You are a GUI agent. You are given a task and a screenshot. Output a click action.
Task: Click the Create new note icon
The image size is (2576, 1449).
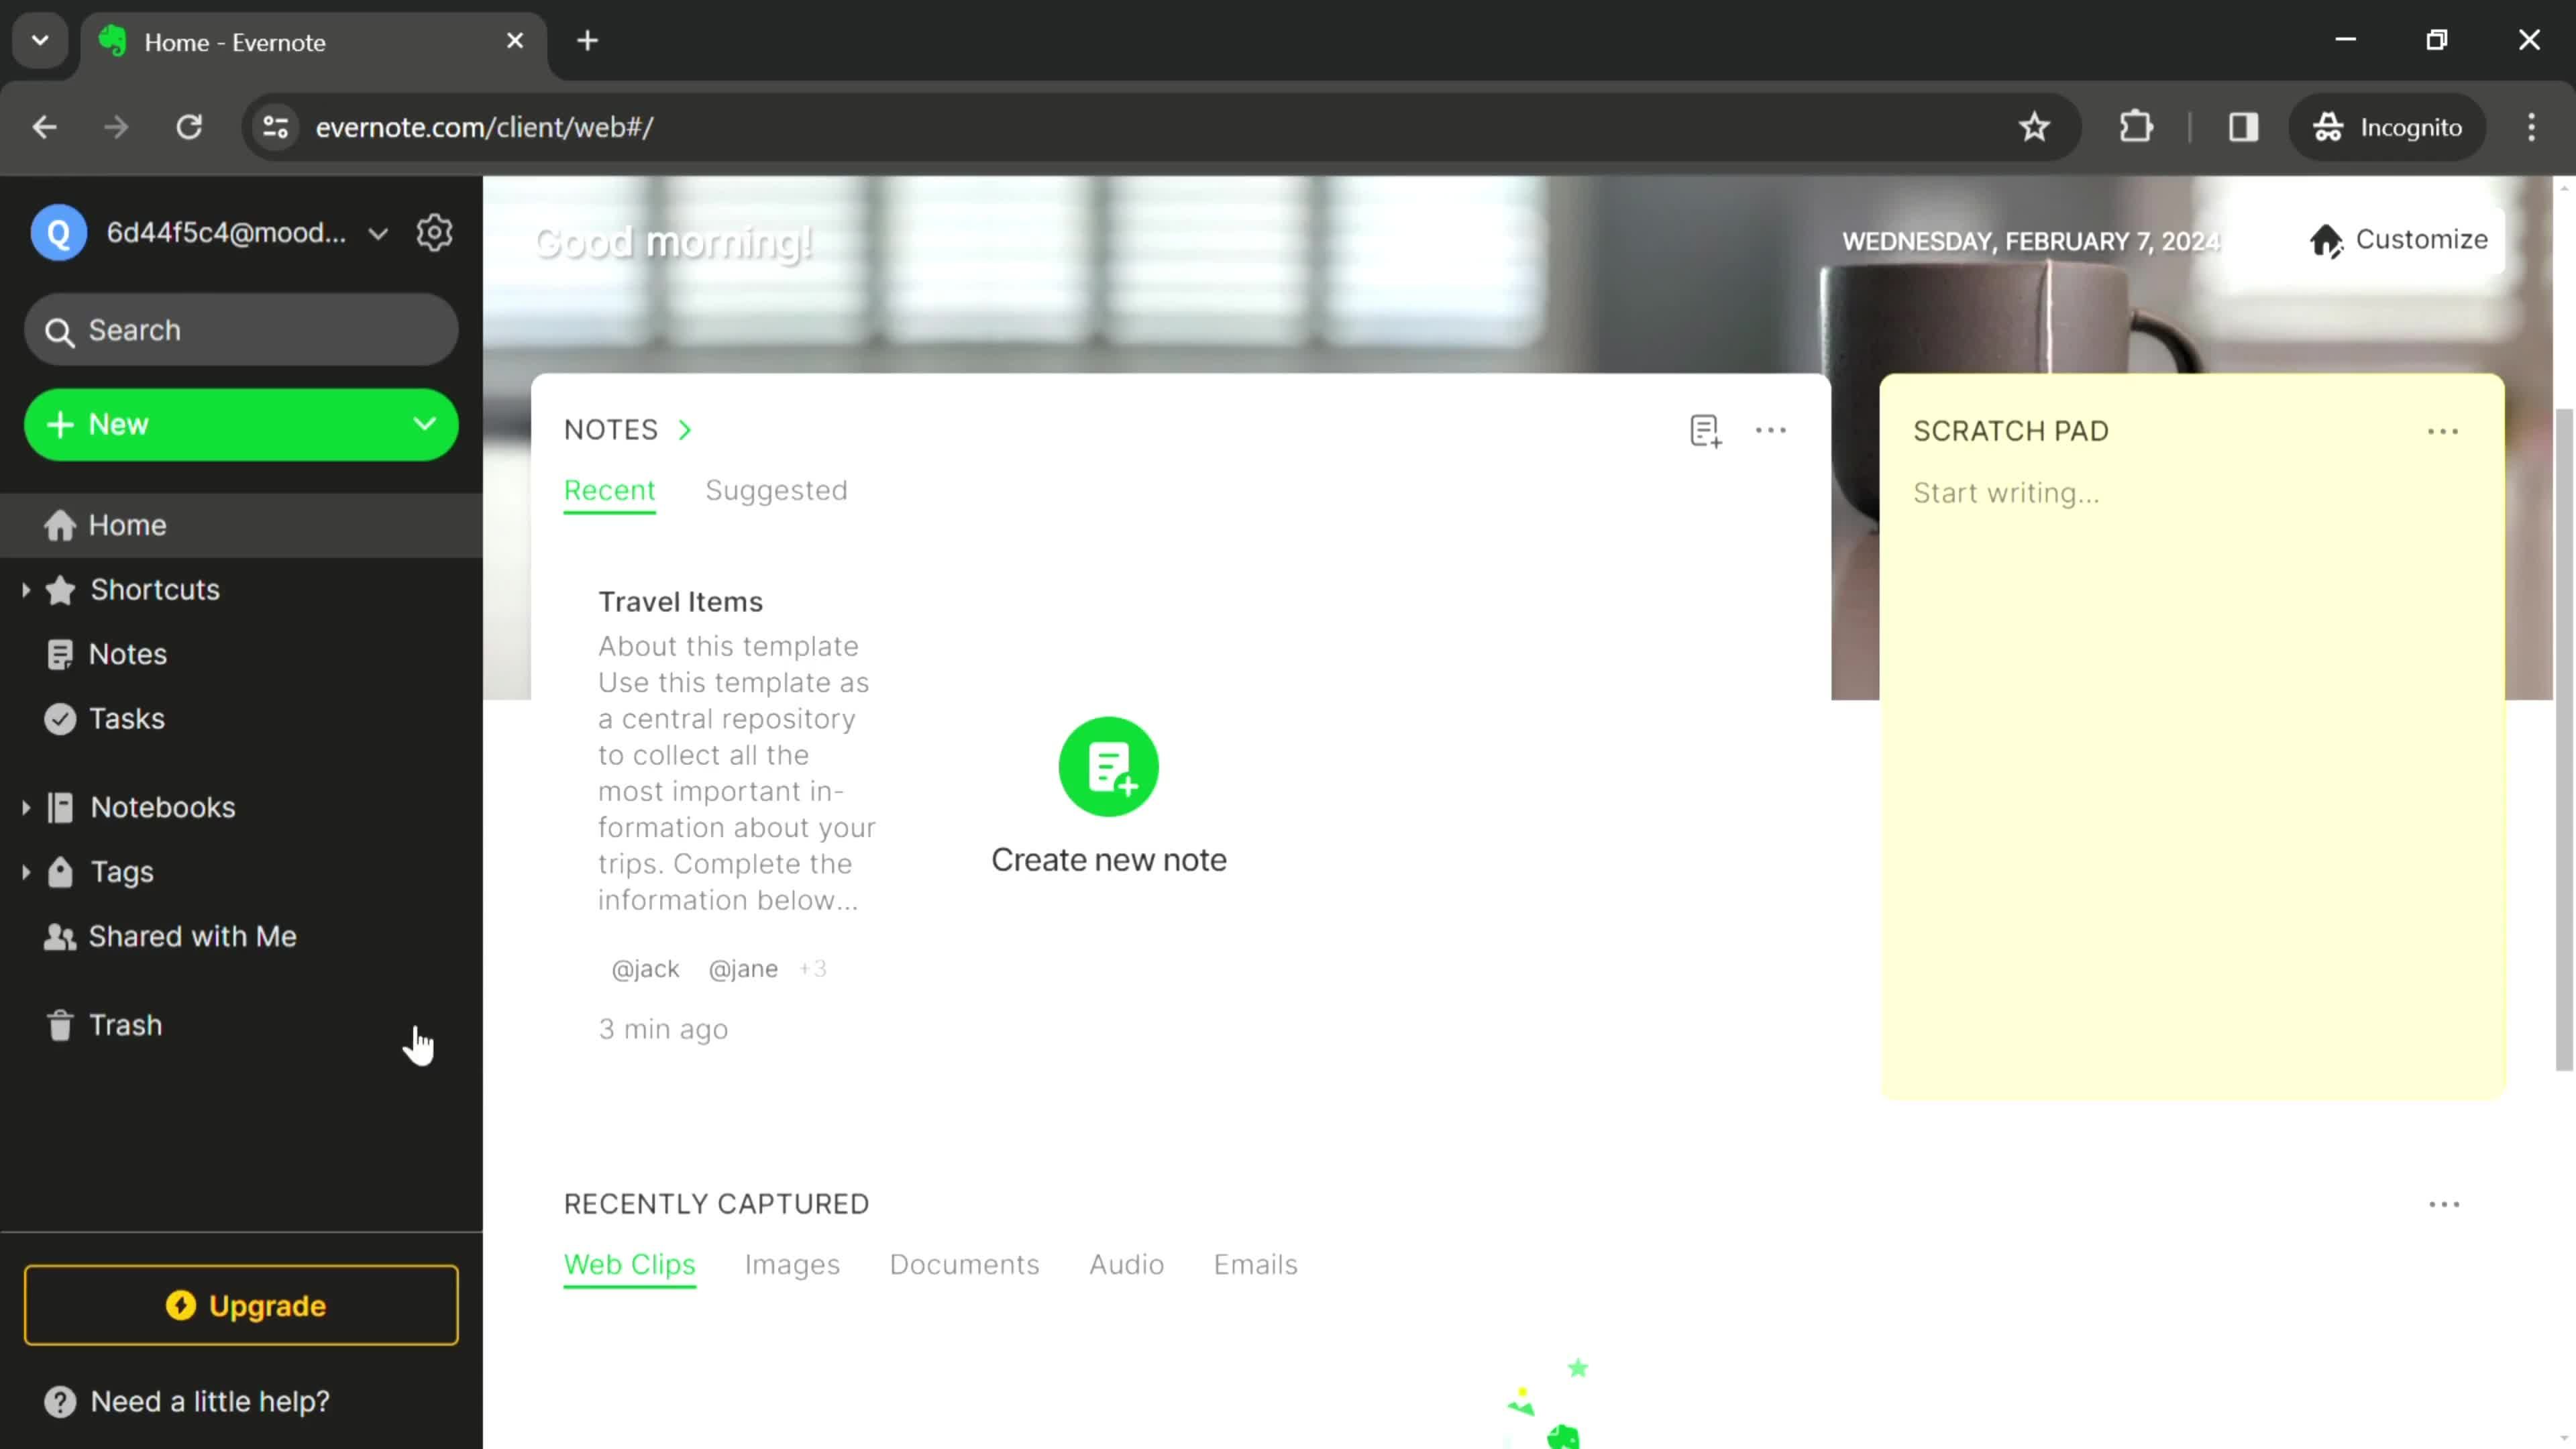1110,768
